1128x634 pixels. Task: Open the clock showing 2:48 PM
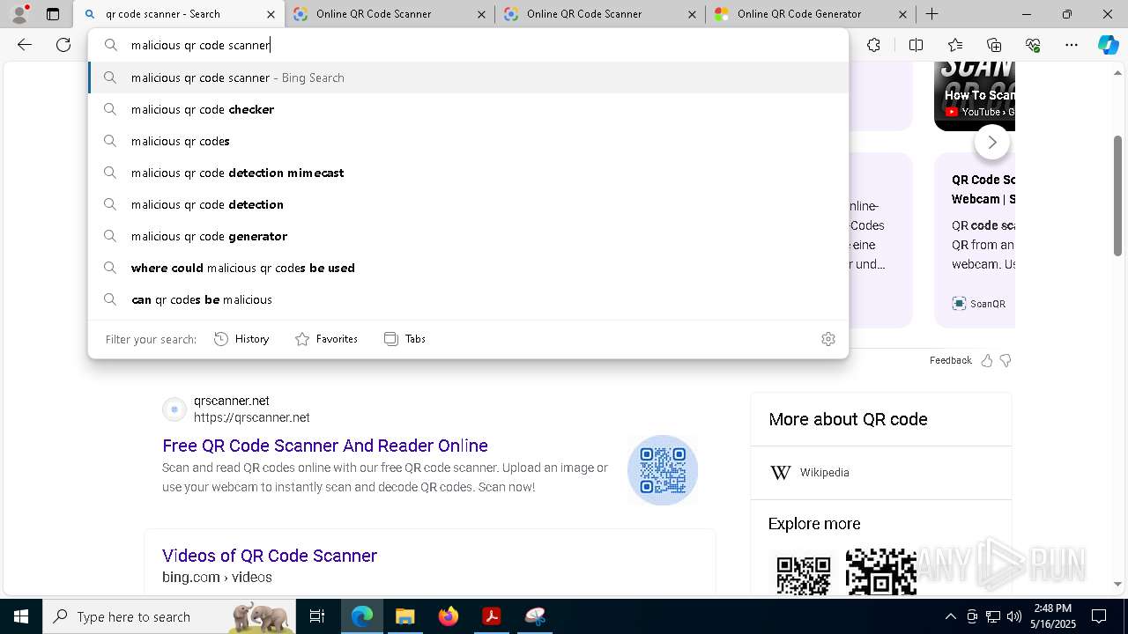pyautogui.click(x=1054, y=616)
